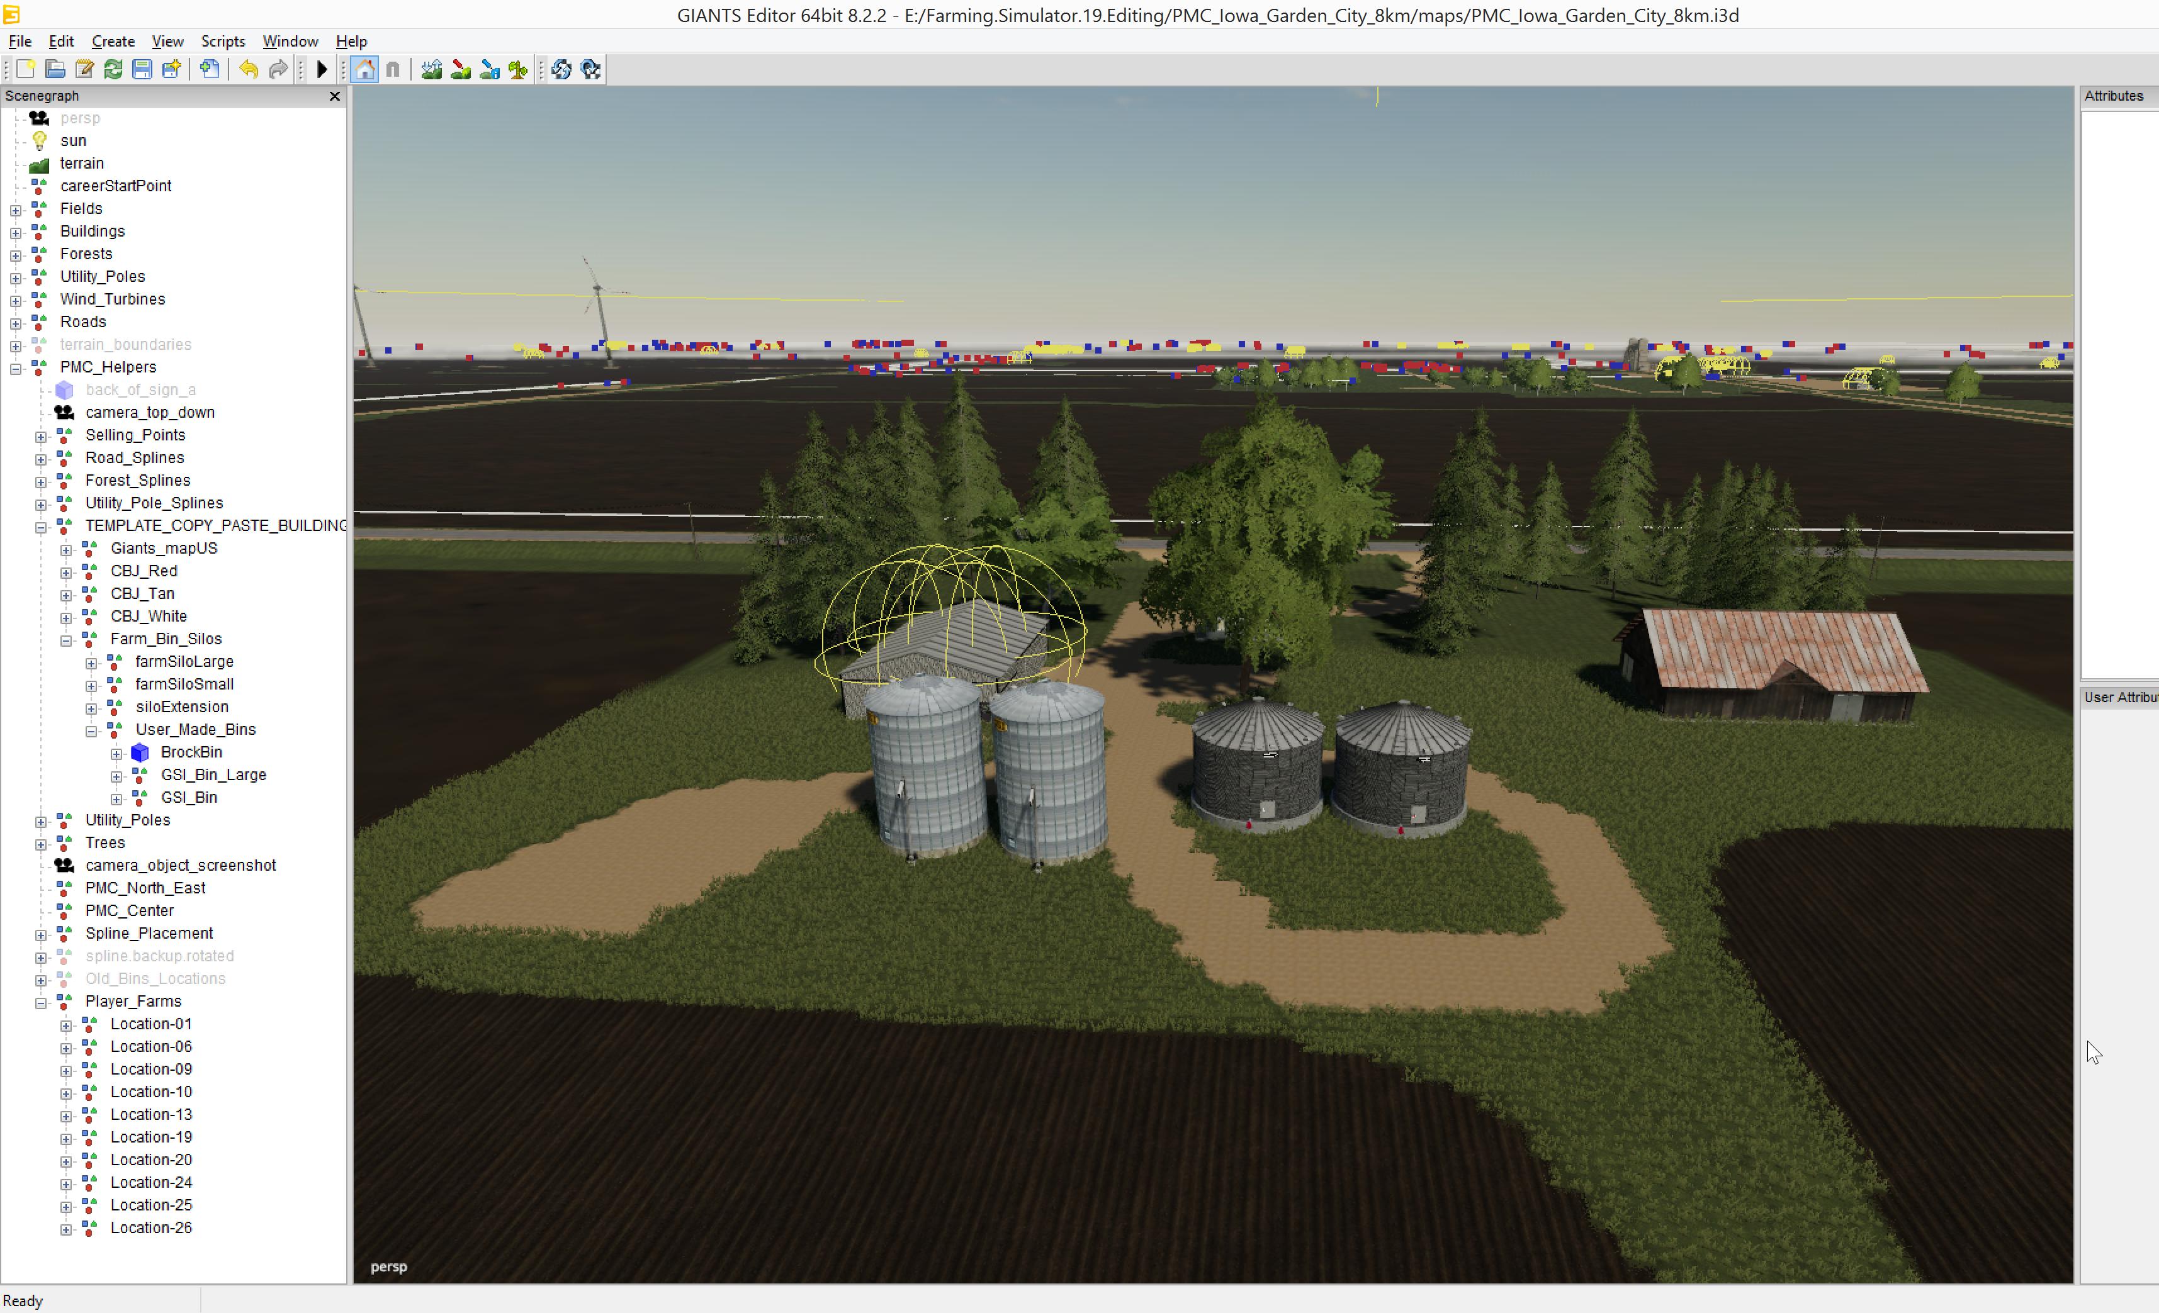Expand the Buildings group

point(16,233)
